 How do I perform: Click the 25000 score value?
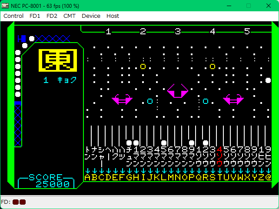tap(53, 185)
